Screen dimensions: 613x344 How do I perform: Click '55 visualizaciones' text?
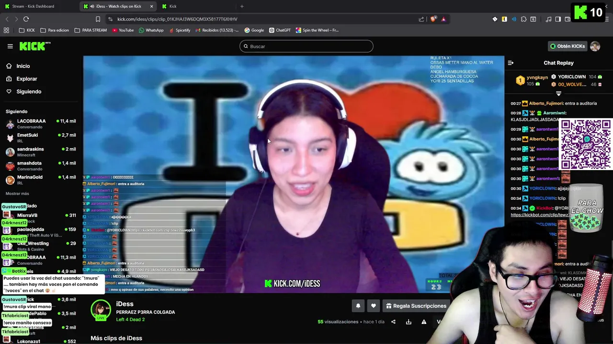339,322
